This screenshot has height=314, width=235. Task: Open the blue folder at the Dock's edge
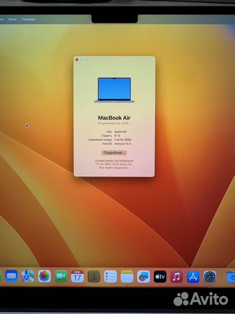click(230, 277)
